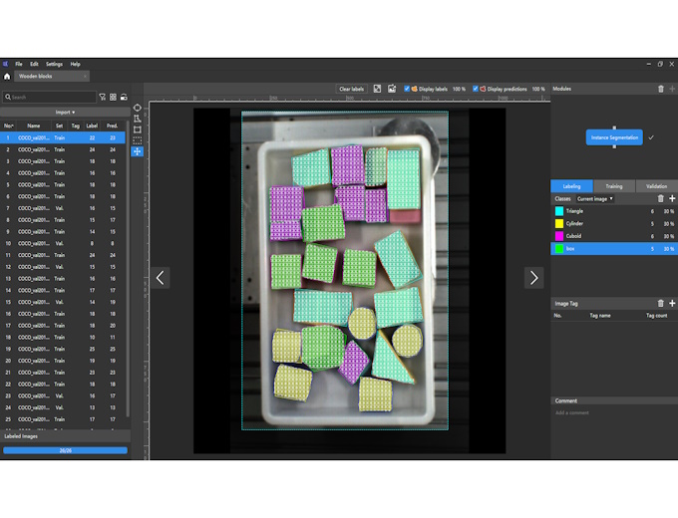Click the cyan Triangle class color swatch
The image size is (678, 518).
coord(559,211)
